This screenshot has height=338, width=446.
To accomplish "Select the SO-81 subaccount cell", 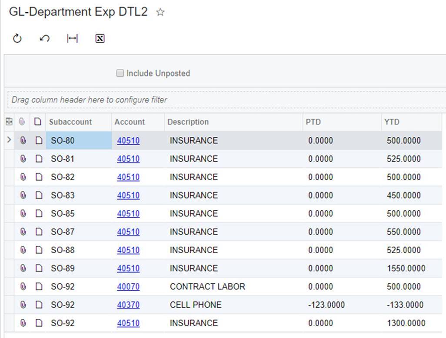I will 79,159.
